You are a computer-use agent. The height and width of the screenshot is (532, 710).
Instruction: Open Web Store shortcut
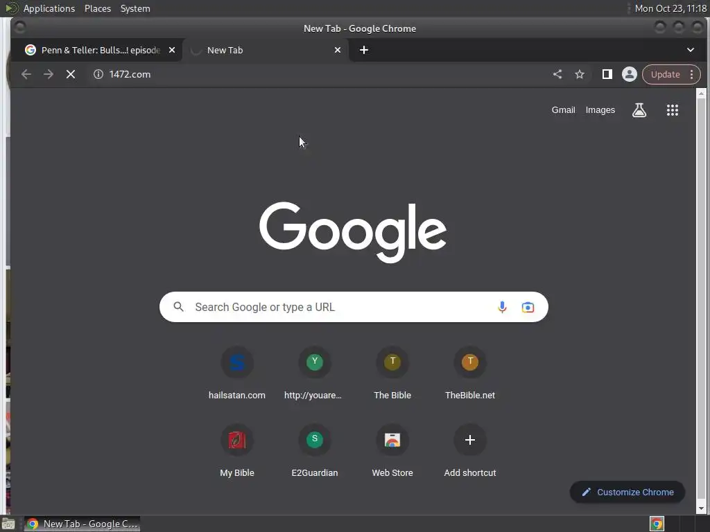coord(392,451)
